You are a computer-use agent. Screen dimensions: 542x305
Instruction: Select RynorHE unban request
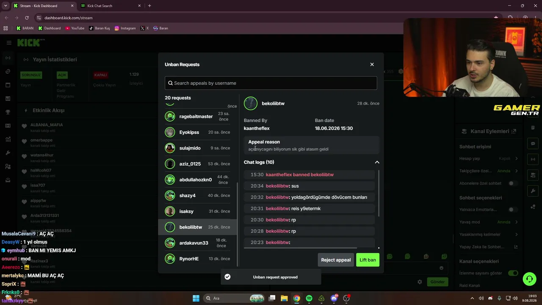198,259
